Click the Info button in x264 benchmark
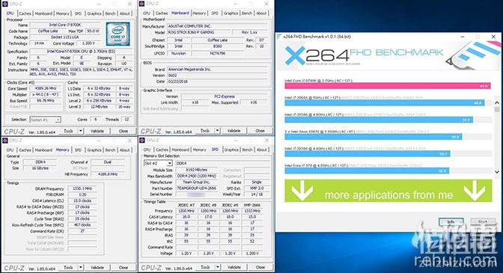 tap(451, 221)
